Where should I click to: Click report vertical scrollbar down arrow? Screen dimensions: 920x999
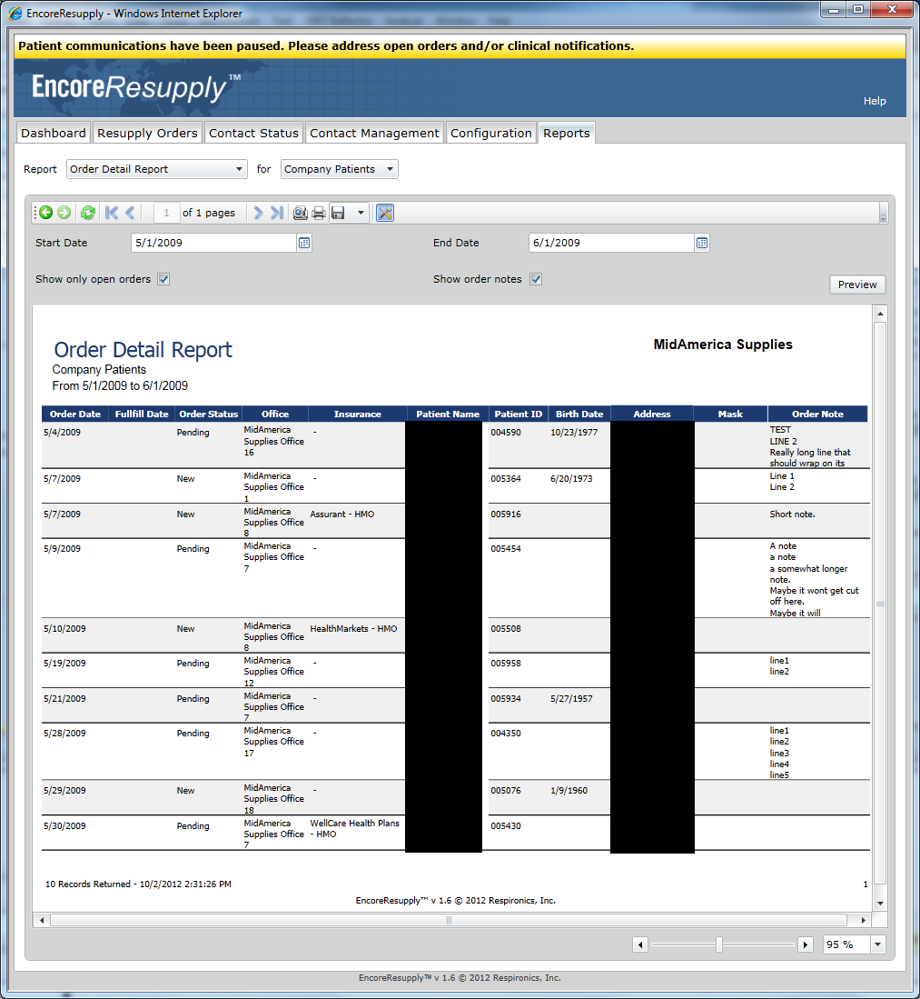(880, 903)
